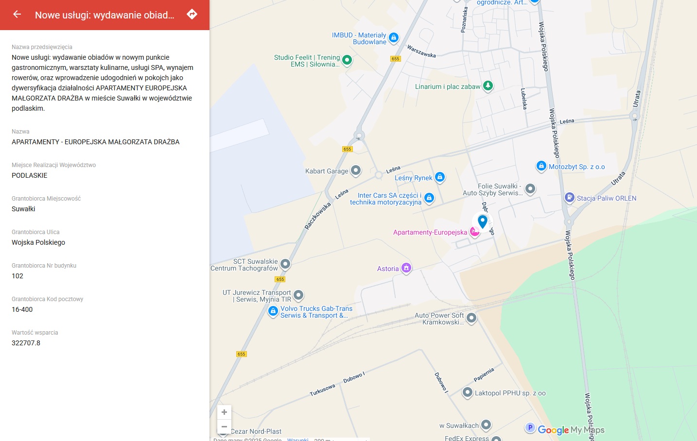
Task: Open the Kabart Garage marker
Action: [x=356, y=170]
